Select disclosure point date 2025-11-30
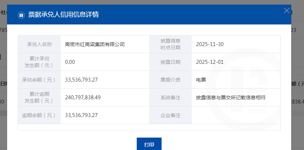 pos(210,44)
